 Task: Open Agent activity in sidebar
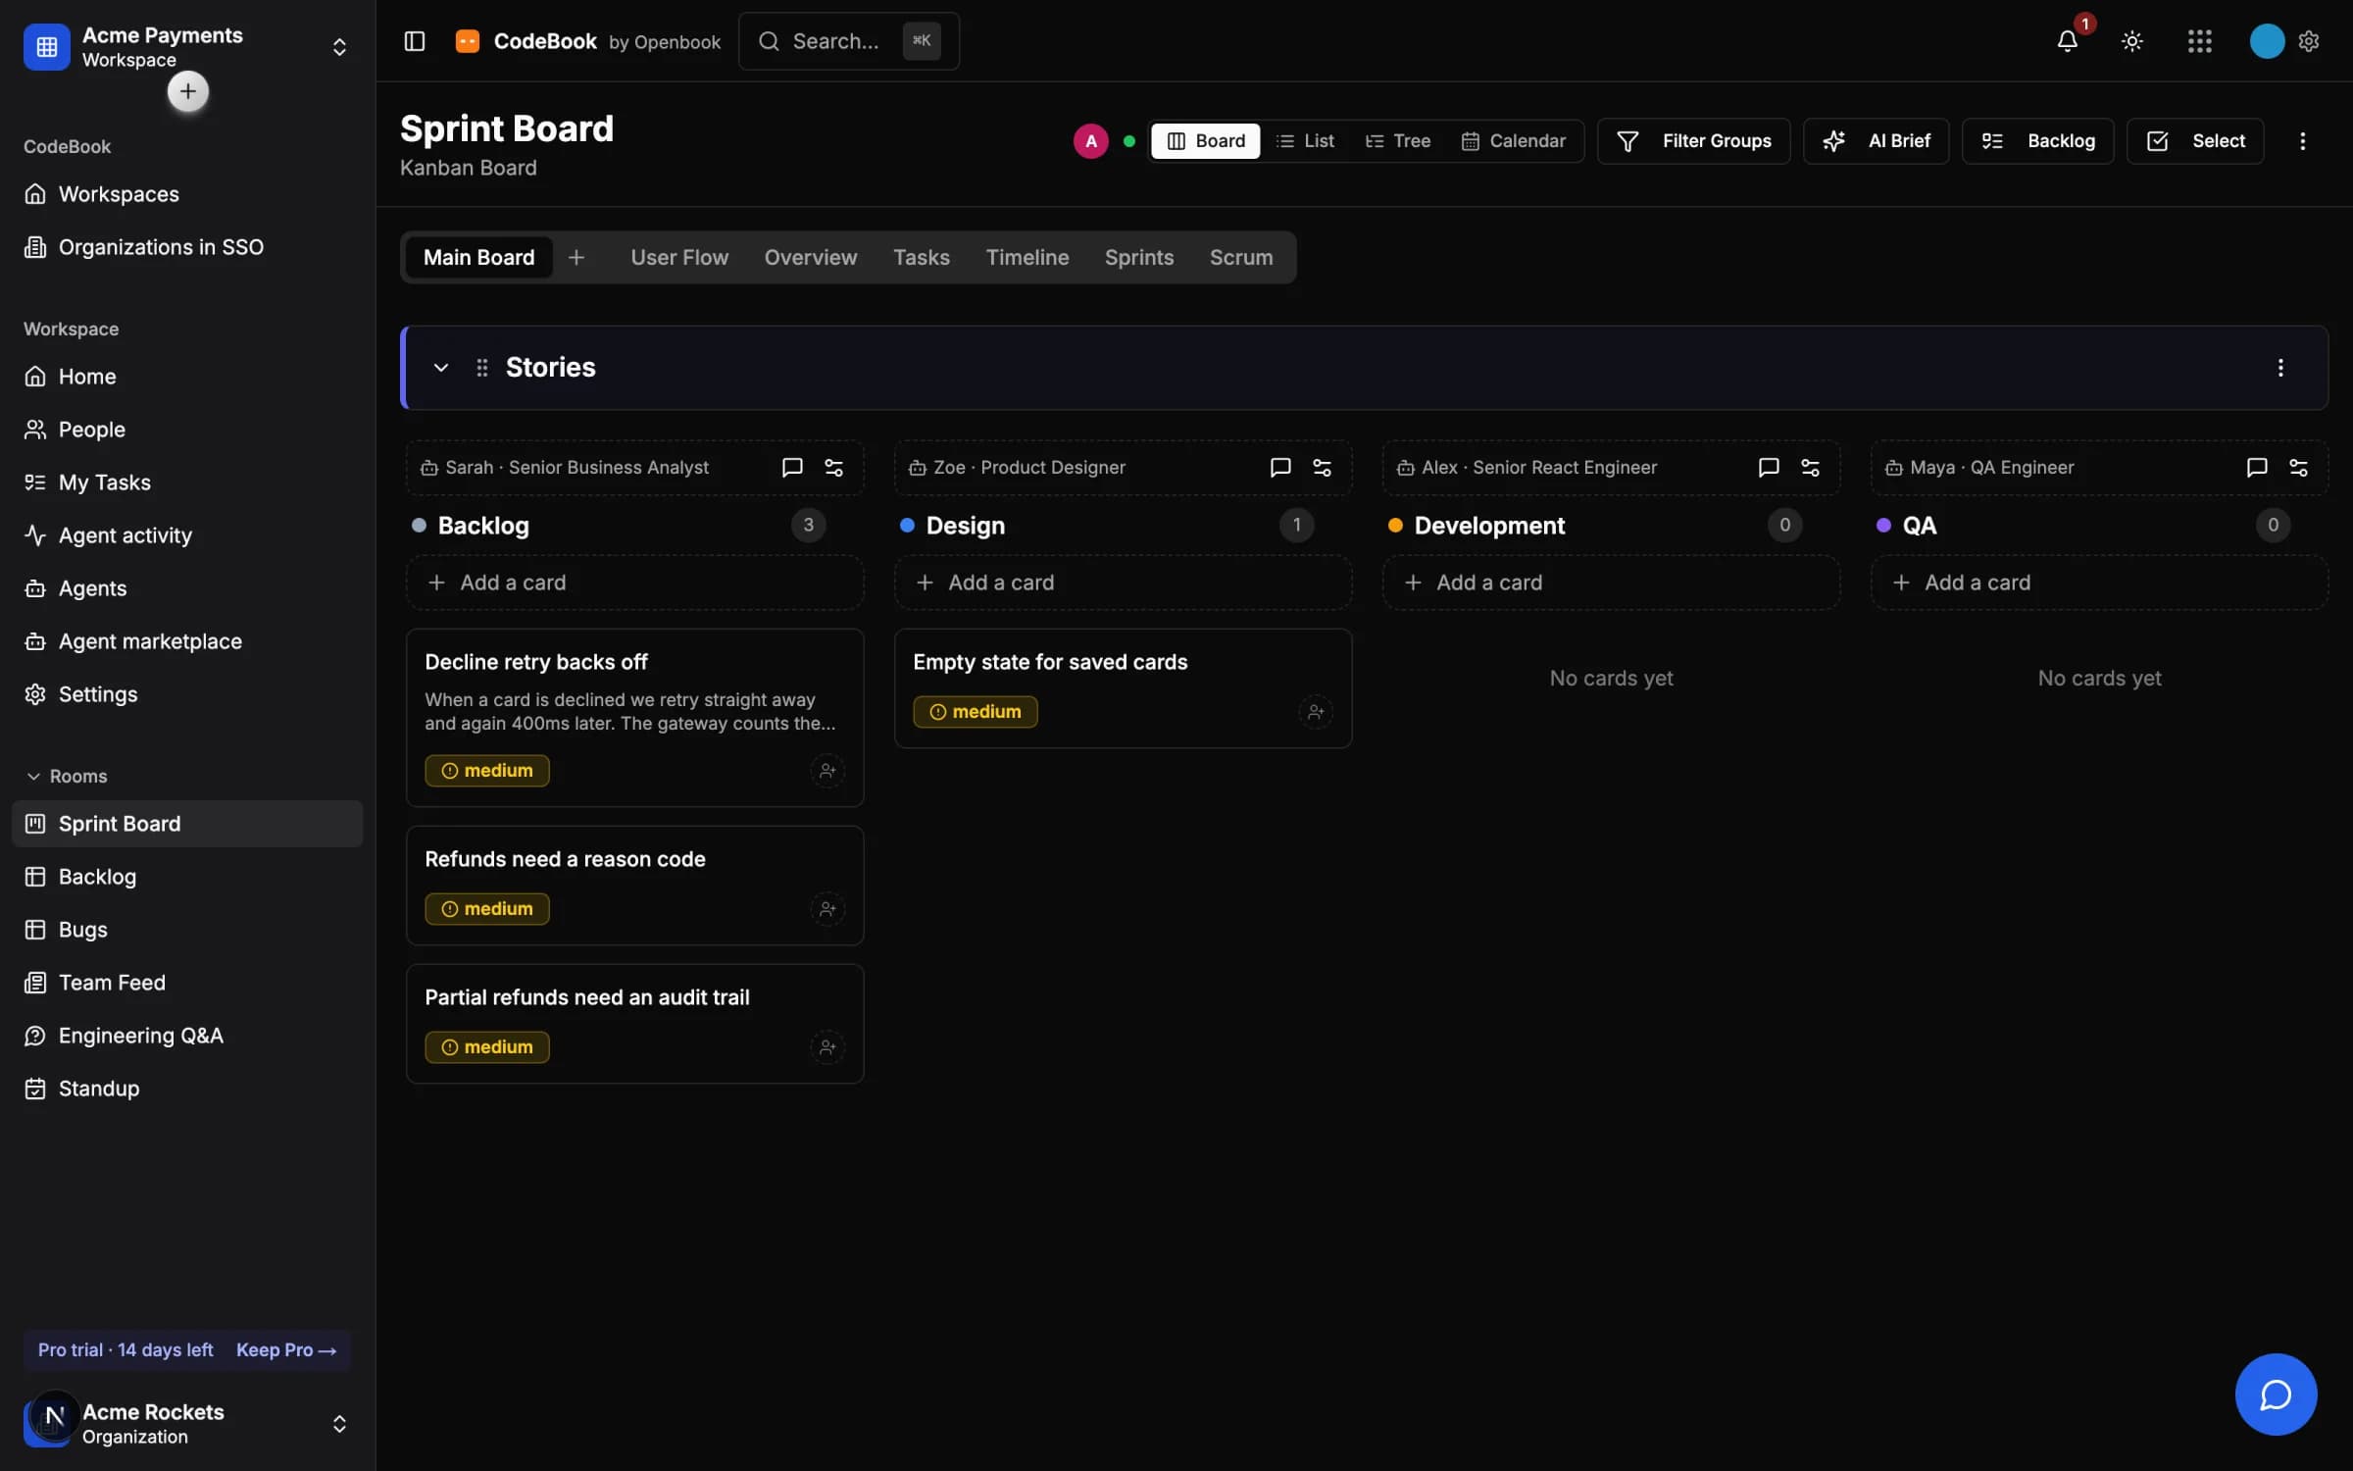pos(186,535)
